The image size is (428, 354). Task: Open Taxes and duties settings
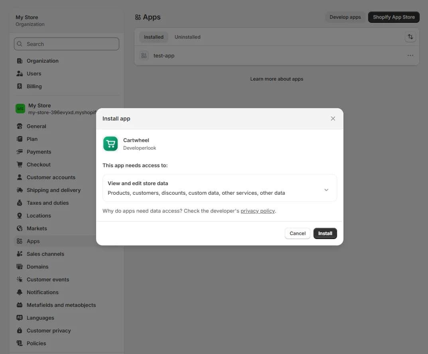tap(55, 203)
